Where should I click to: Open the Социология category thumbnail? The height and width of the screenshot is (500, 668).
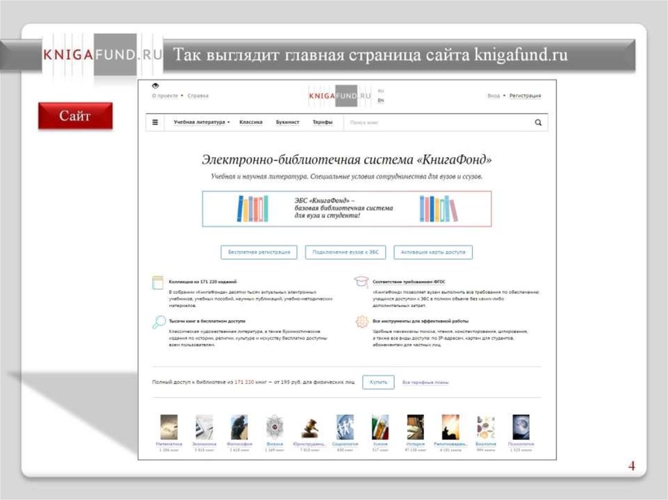point(344,427)
